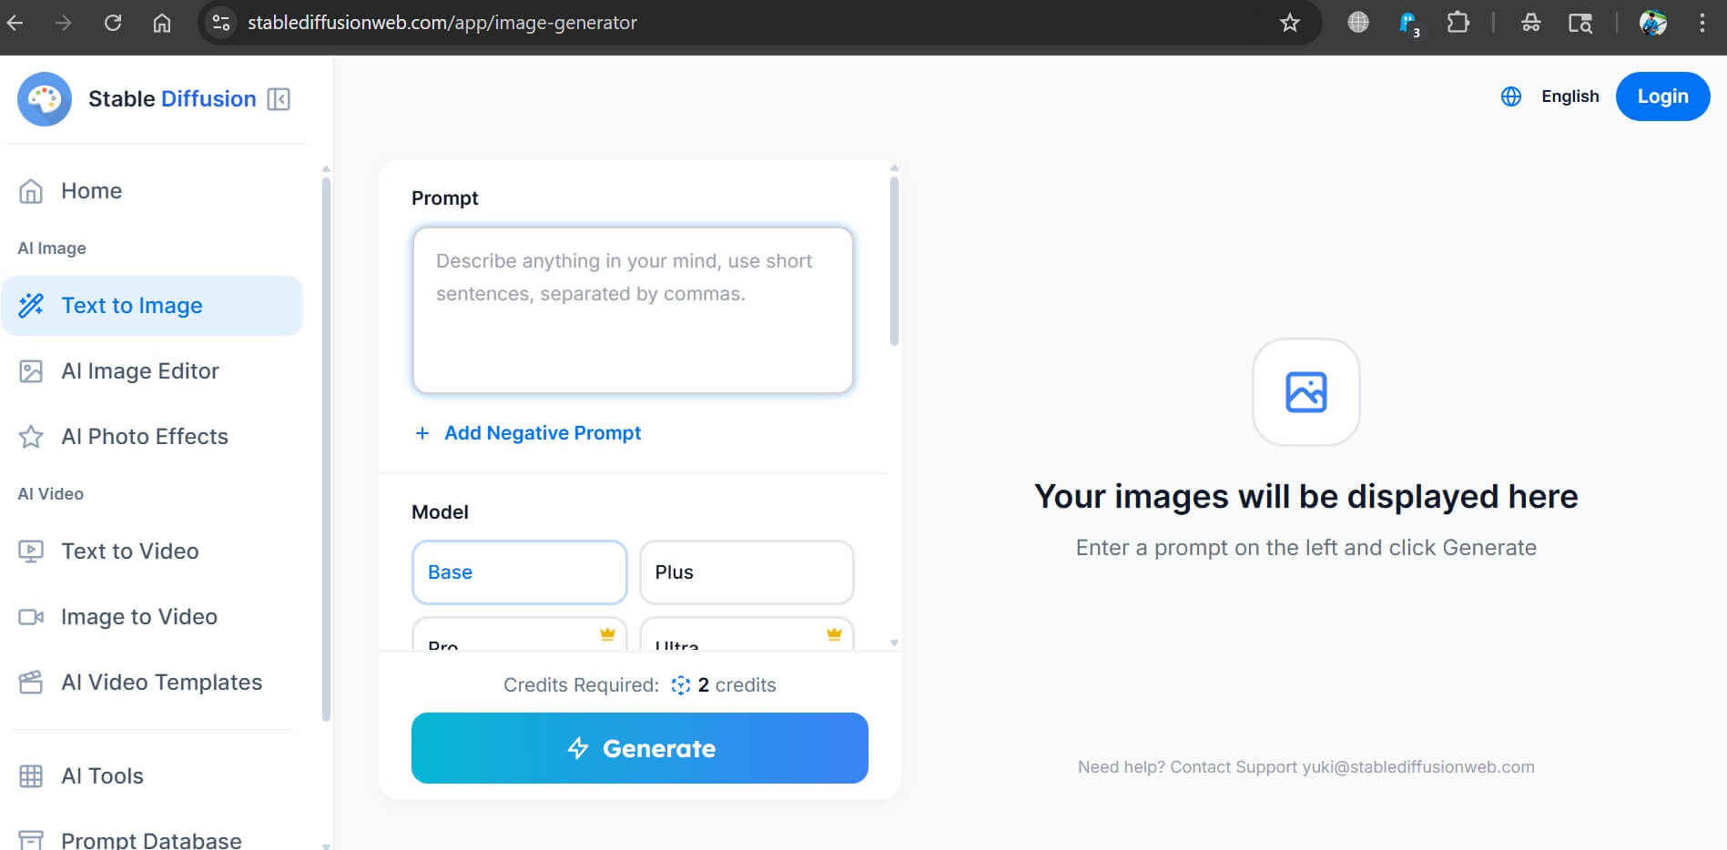Screen dimensions: 1727x850
Task: Select the Plus model option
Action: point(746,572)
